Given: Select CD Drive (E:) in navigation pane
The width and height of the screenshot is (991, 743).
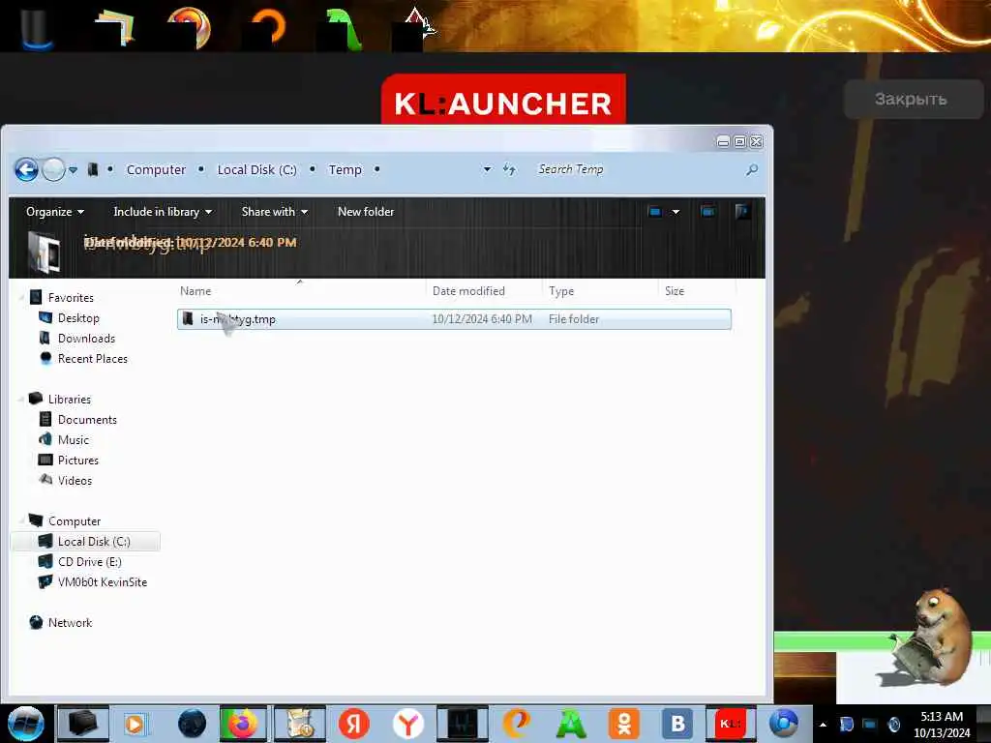Looking at the screenshot, I should click(x=90, y=562).
